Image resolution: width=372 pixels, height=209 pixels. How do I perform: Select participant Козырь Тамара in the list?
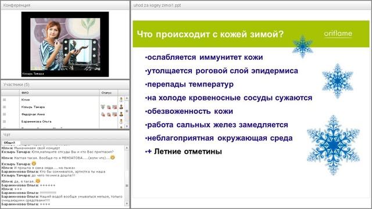(33, 107)
